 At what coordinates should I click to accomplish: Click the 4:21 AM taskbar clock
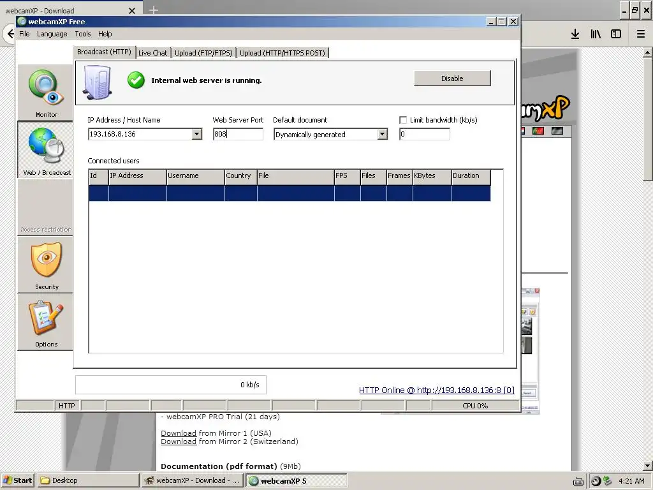631,481
